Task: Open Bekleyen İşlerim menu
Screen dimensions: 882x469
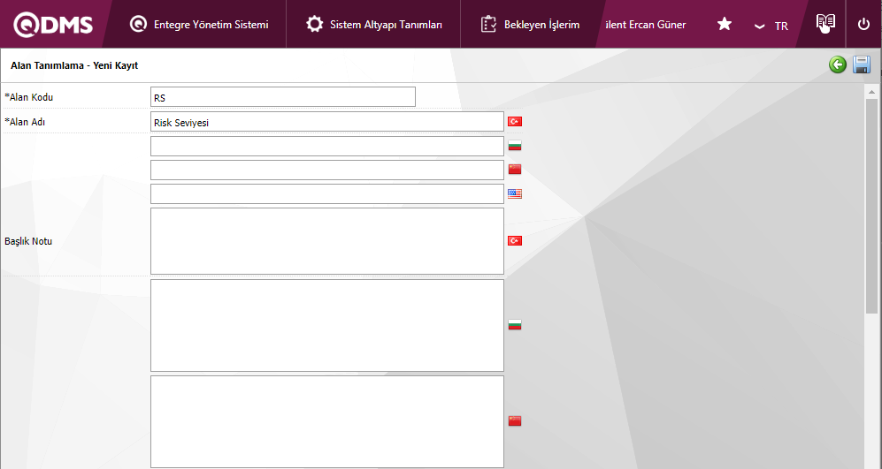Action: [x=530, y=25]
